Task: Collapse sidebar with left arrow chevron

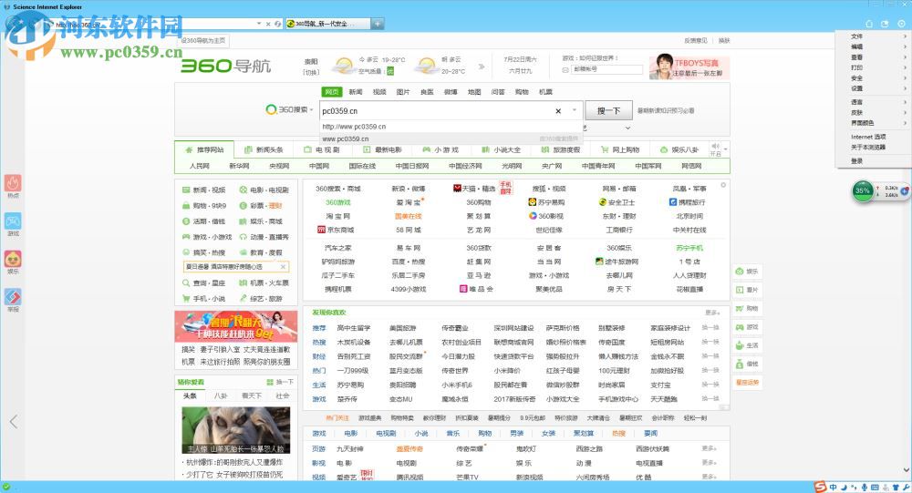Action: 14,422
